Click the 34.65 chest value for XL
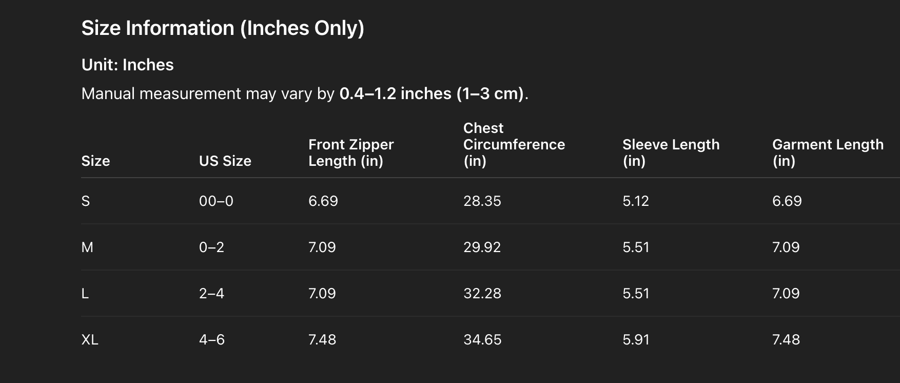 coord(482,340)
